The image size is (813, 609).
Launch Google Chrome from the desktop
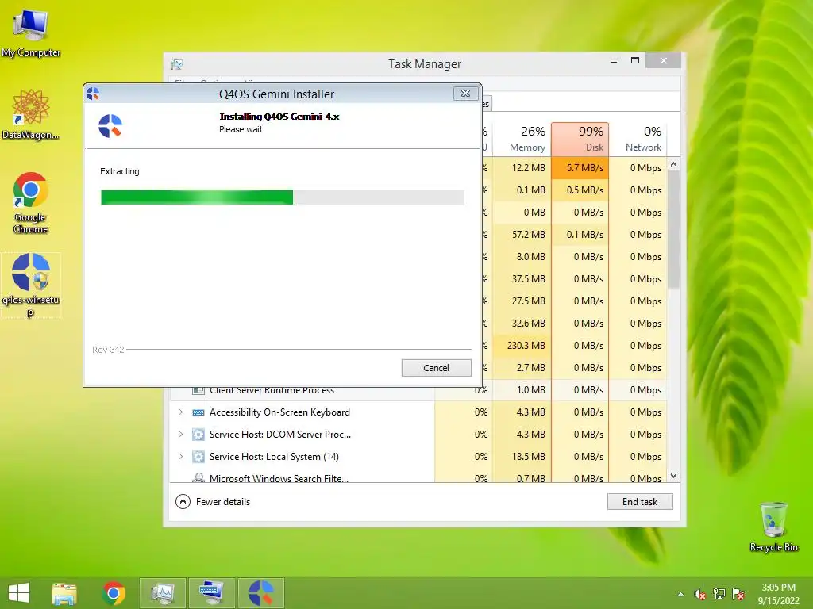[x=31, y=202]
